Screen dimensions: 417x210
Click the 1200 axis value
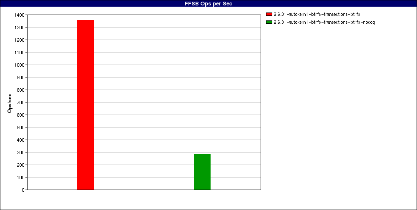[x=20, y=40]
